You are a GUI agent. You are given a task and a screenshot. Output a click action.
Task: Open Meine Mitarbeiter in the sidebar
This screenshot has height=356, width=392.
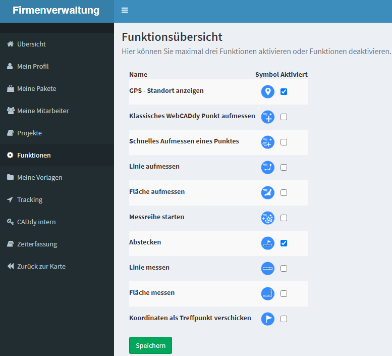pyautogui.click(x=43, y=111)
